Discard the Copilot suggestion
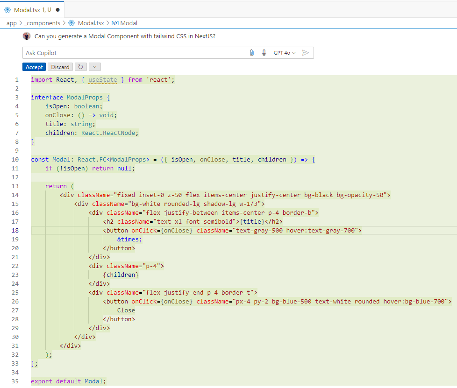The width and height of the screenshot is (457, 388). (x=60, y=67)
